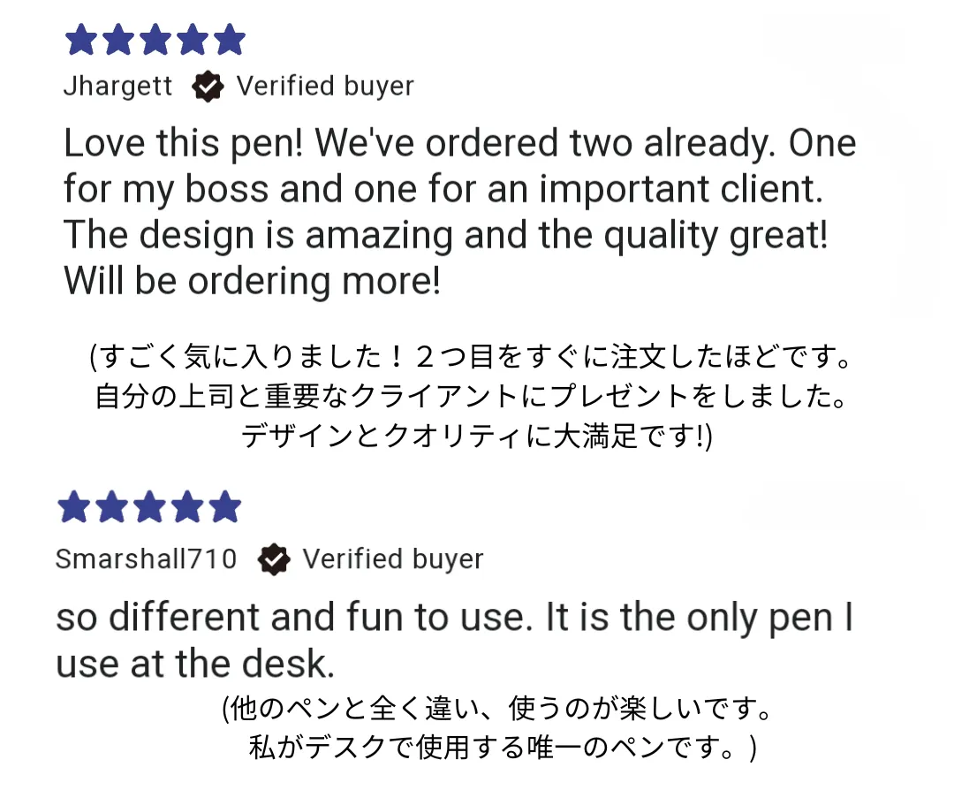Open the Smarshall710 reviewer name

146,559
